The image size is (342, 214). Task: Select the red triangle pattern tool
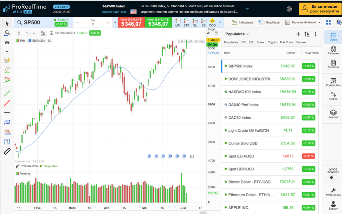click(x=7, y=80)
